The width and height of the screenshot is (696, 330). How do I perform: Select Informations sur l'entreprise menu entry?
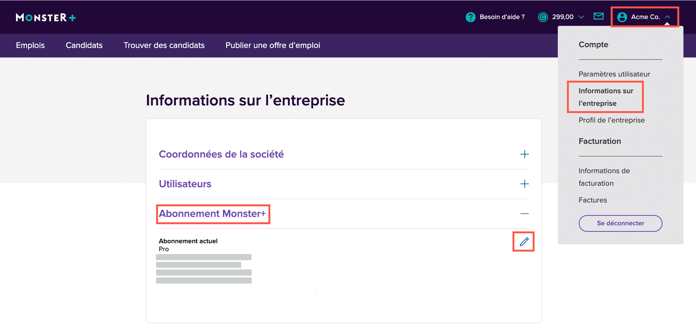point(606,97)
